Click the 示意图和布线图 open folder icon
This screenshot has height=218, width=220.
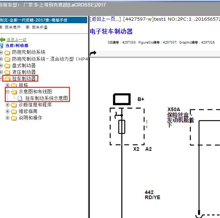coord(14,92)
